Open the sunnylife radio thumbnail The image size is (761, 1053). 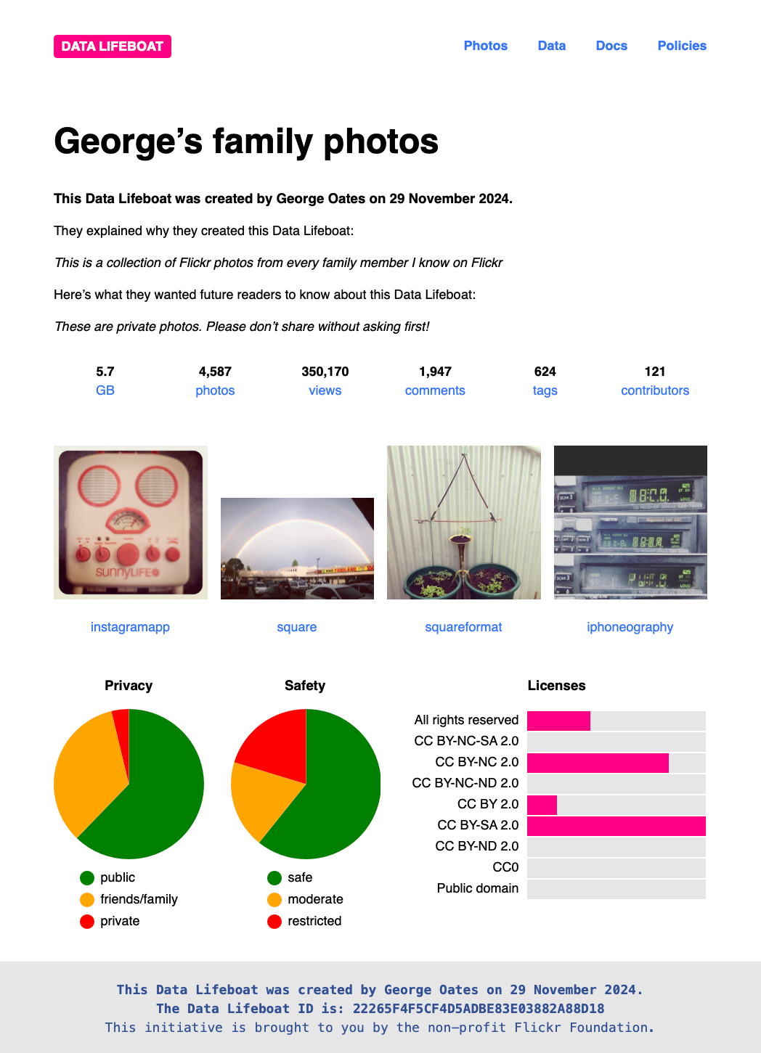tap(131, 523)
